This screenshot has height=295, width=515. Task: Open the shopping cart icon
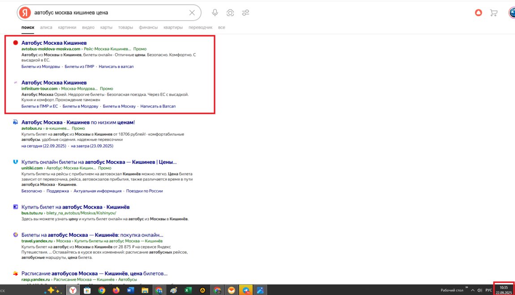click(x=494, y=13)
